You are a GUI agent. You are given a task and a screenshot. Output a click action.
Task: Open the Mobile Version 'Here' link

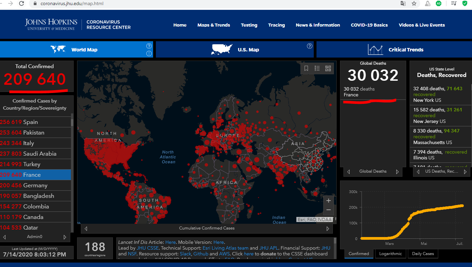pyautogui.click(x=219, y=242)
